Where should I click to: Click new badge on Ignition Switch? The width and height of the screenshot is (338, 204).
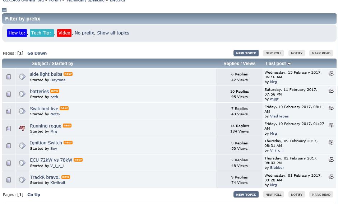pos(68,143)
